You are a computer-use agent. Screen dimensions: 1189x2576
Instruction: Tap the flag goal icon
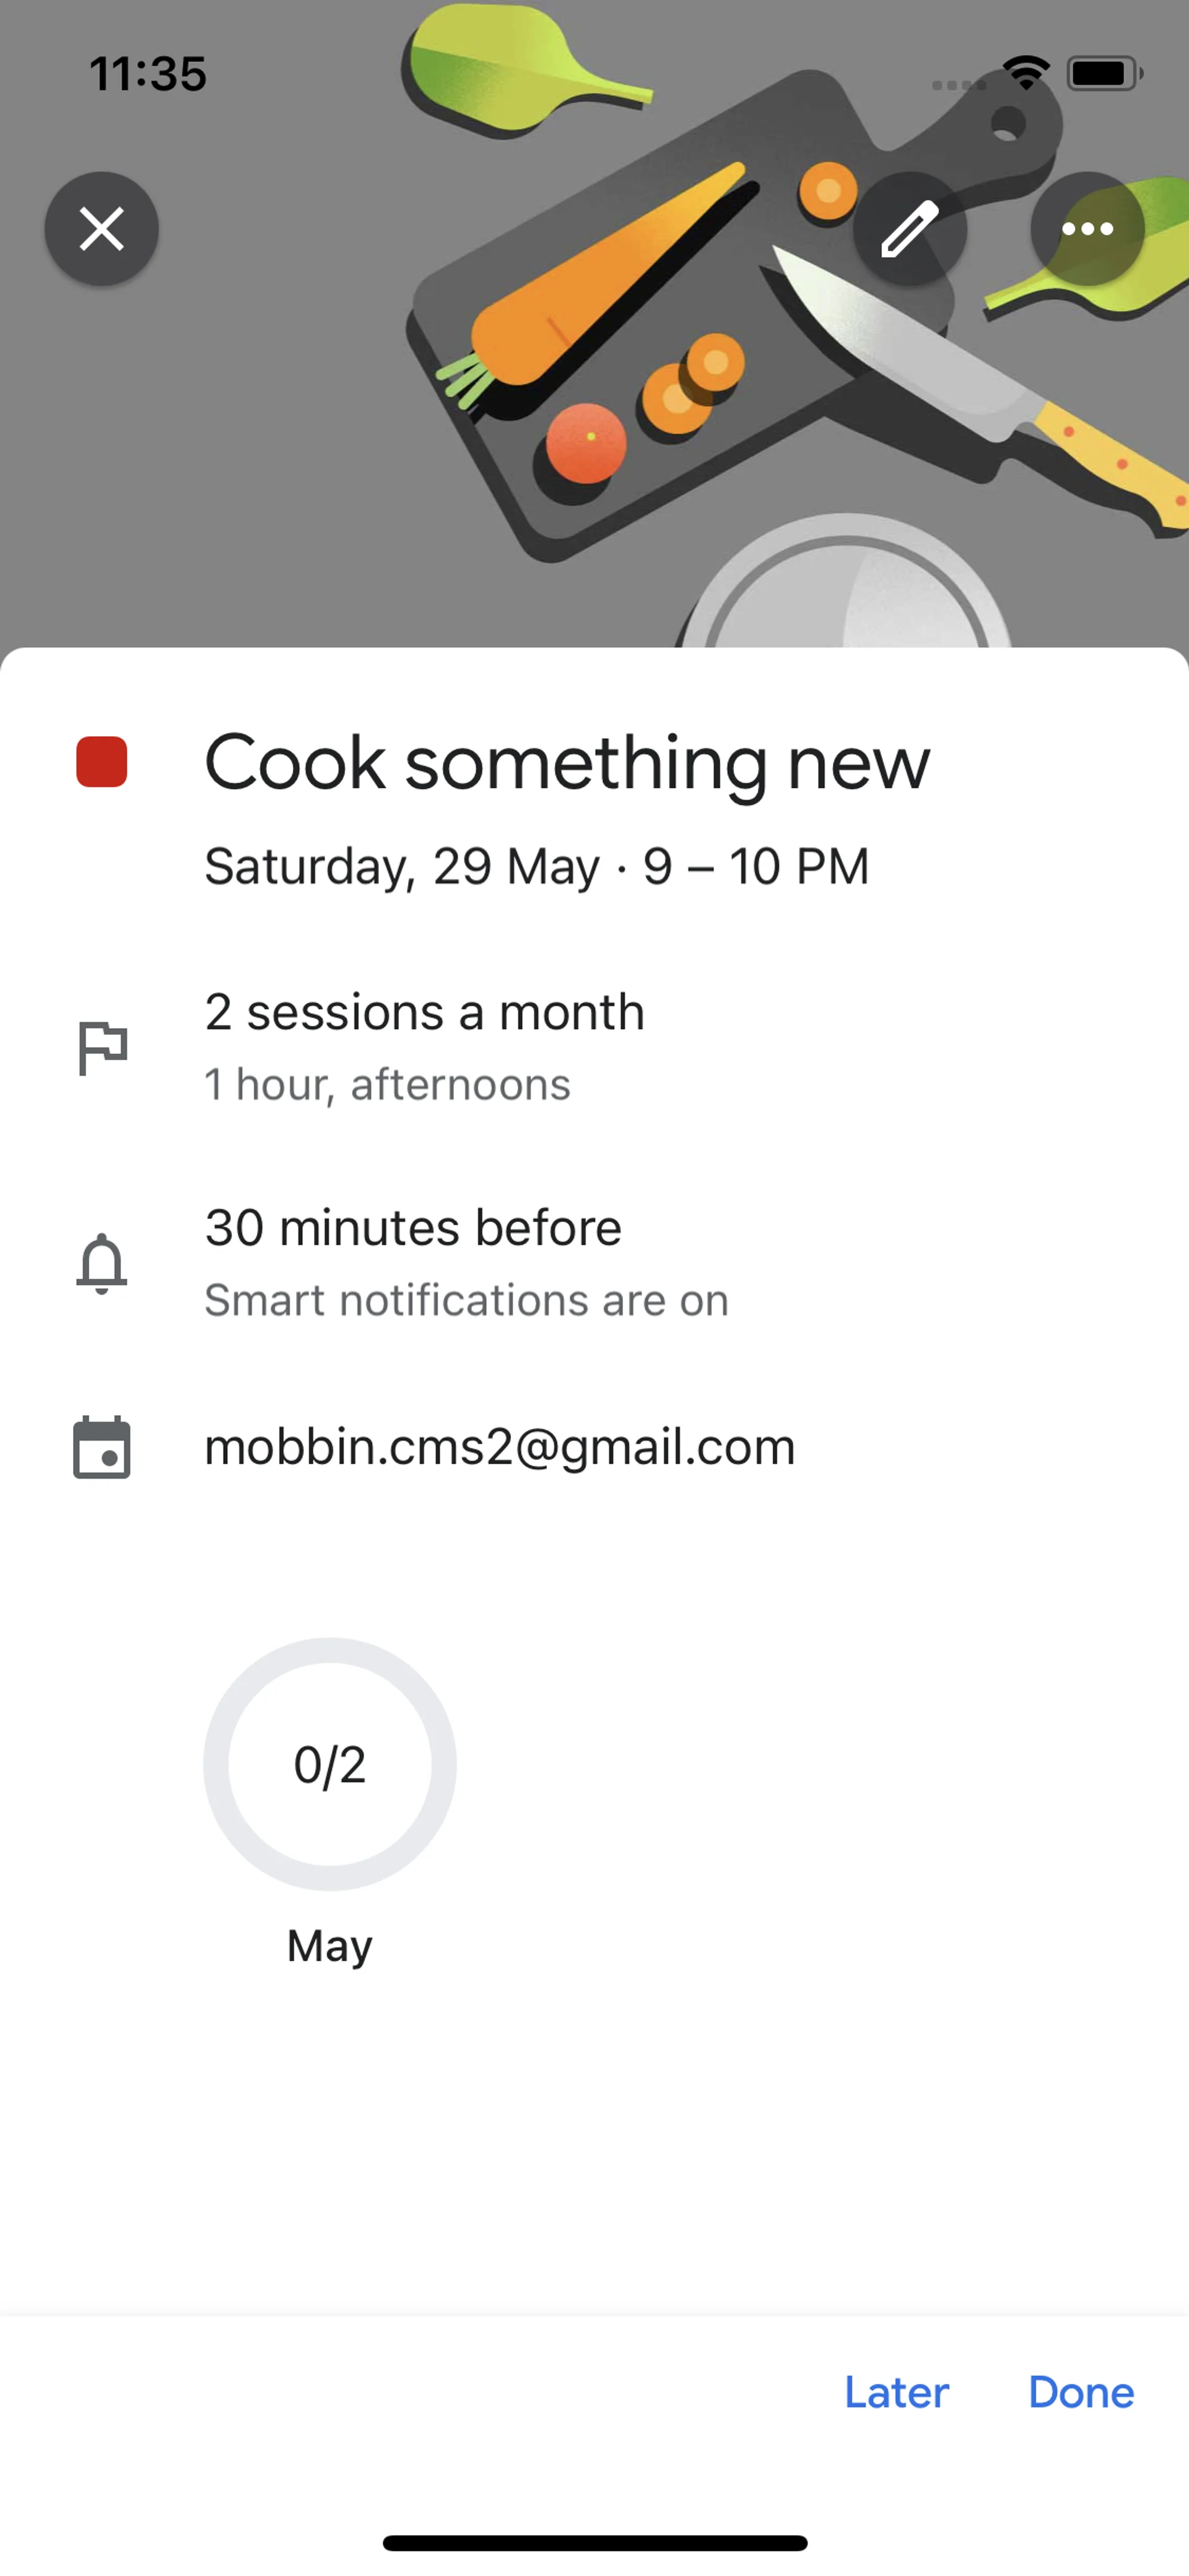102,1047
